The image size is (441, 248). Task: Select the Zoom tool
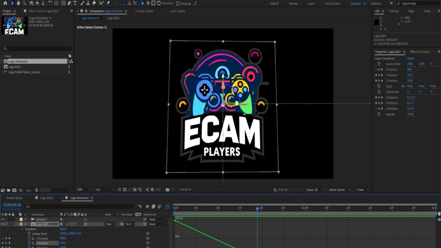pos(24,3)
